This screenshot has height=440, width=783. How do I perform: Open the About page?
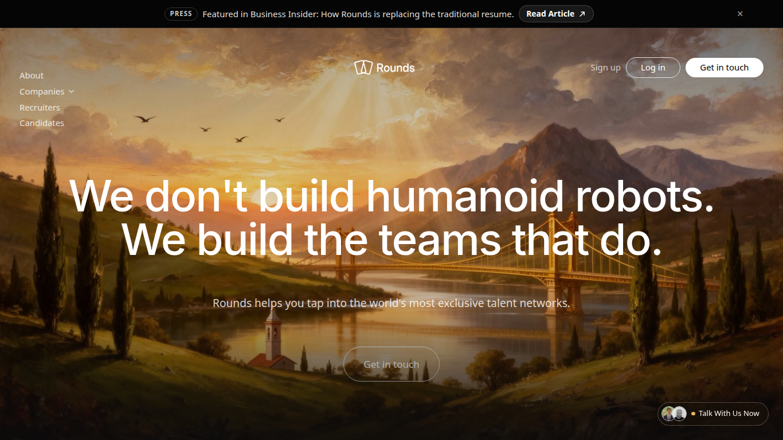32,76
